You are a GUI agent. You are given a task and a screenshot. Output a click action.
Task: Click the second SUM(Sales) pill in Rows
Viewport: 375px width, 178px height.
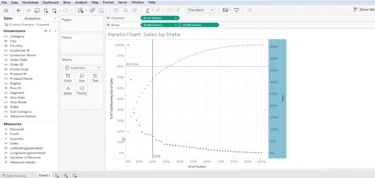pos(199,25)
